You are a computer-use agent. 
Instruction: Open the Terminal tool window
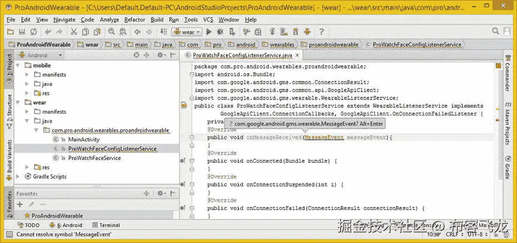click(106, 225)
